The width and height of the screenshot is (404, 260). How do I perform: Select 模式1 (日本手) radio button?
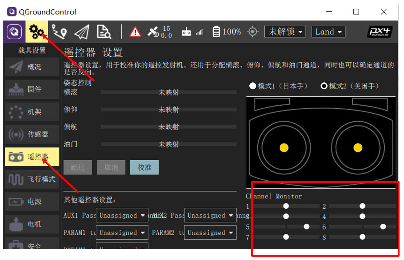point(253,86)
